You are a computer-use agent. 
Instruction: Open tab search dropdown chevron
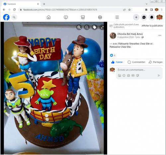click(x=146, y=4)
